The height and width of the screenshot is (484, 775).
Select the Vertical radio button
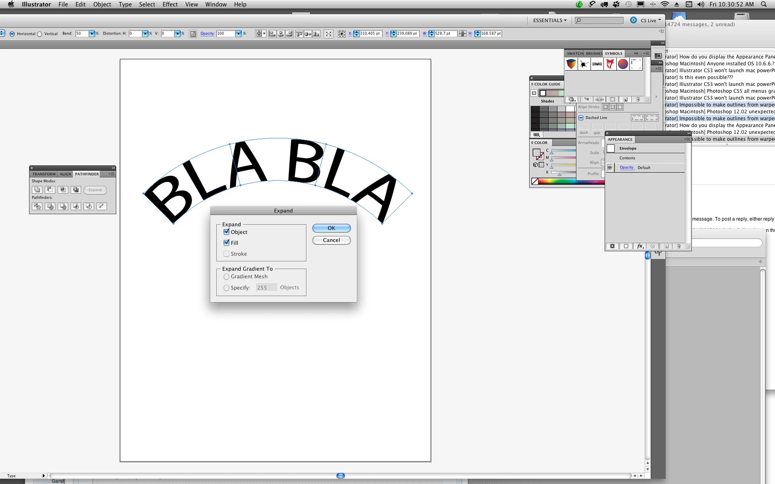[x=40, y=34]
